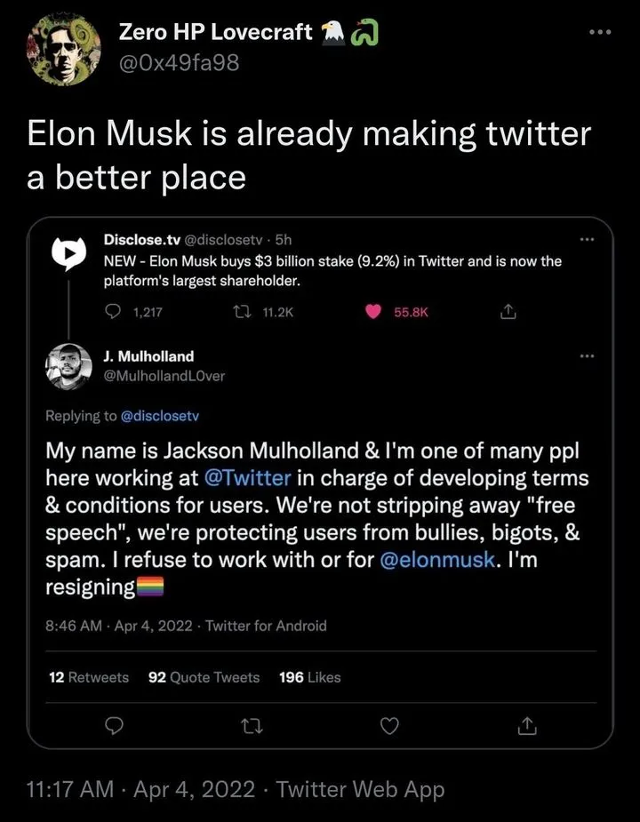The height and width of the screenshot is (822, 640).
Task: Share J. Mulholland's tweet via upload icon
Action: pos(526,725)
